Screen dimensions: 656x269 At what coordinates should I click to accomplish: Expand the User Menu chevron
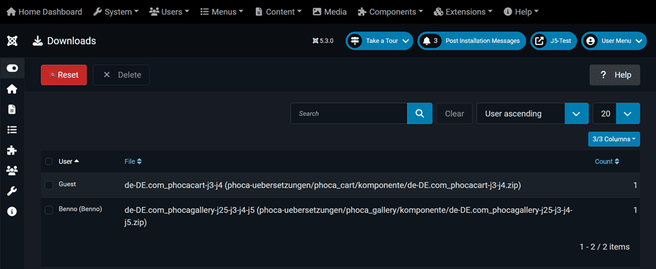(x=638, y=41)
